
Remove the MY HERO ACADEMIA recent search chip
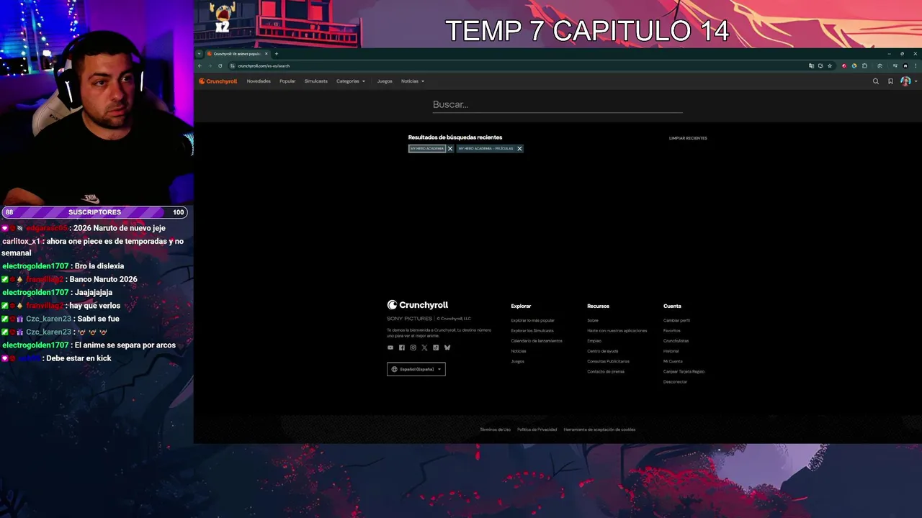[450, 148]
